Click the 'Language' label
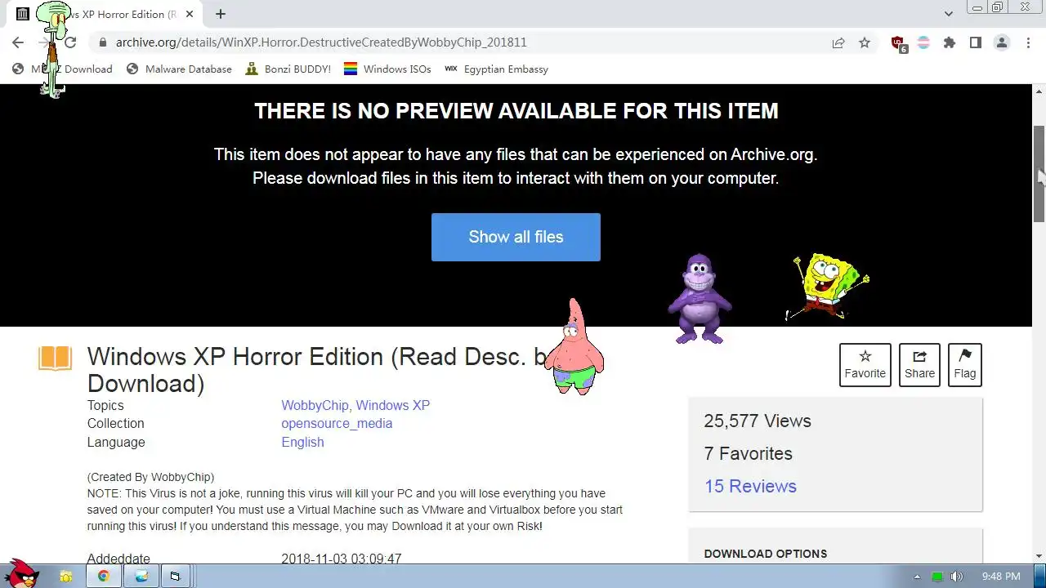This screenshot has height=588, width=1046. tap(116, 442)
